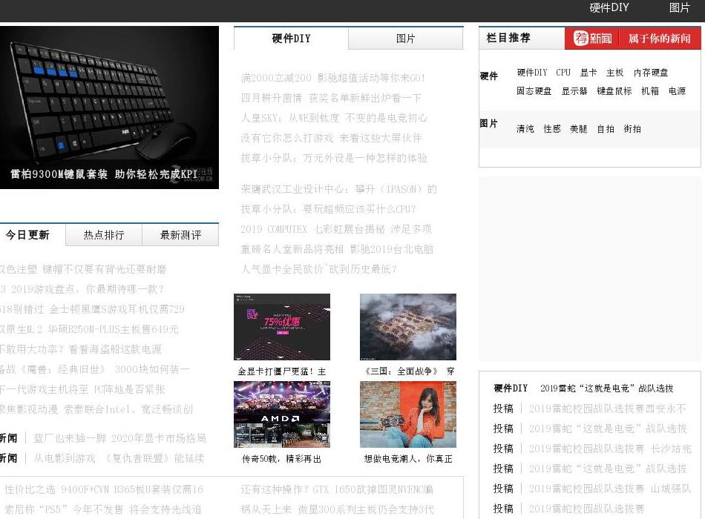The image size is (705, 519).
Task: Go to the 显示器 category link
Action: (x=574, y=91)
